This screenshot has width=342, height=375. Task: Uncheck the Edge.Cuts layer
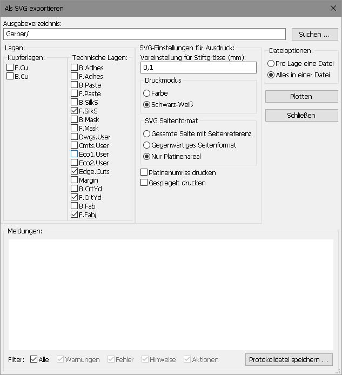click(x=75, y=171)
